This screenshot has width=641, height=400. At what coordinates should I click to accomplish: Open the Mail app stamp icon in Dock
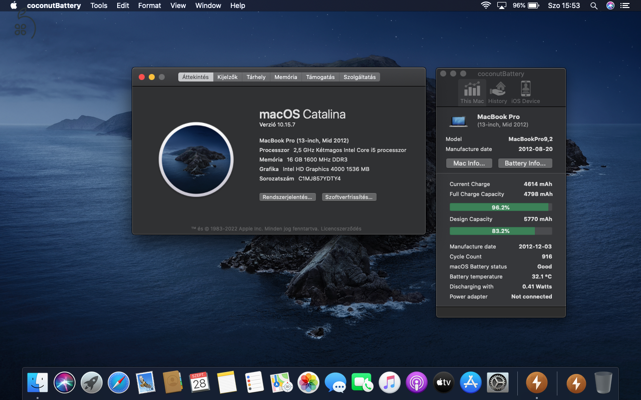point(146,383)
